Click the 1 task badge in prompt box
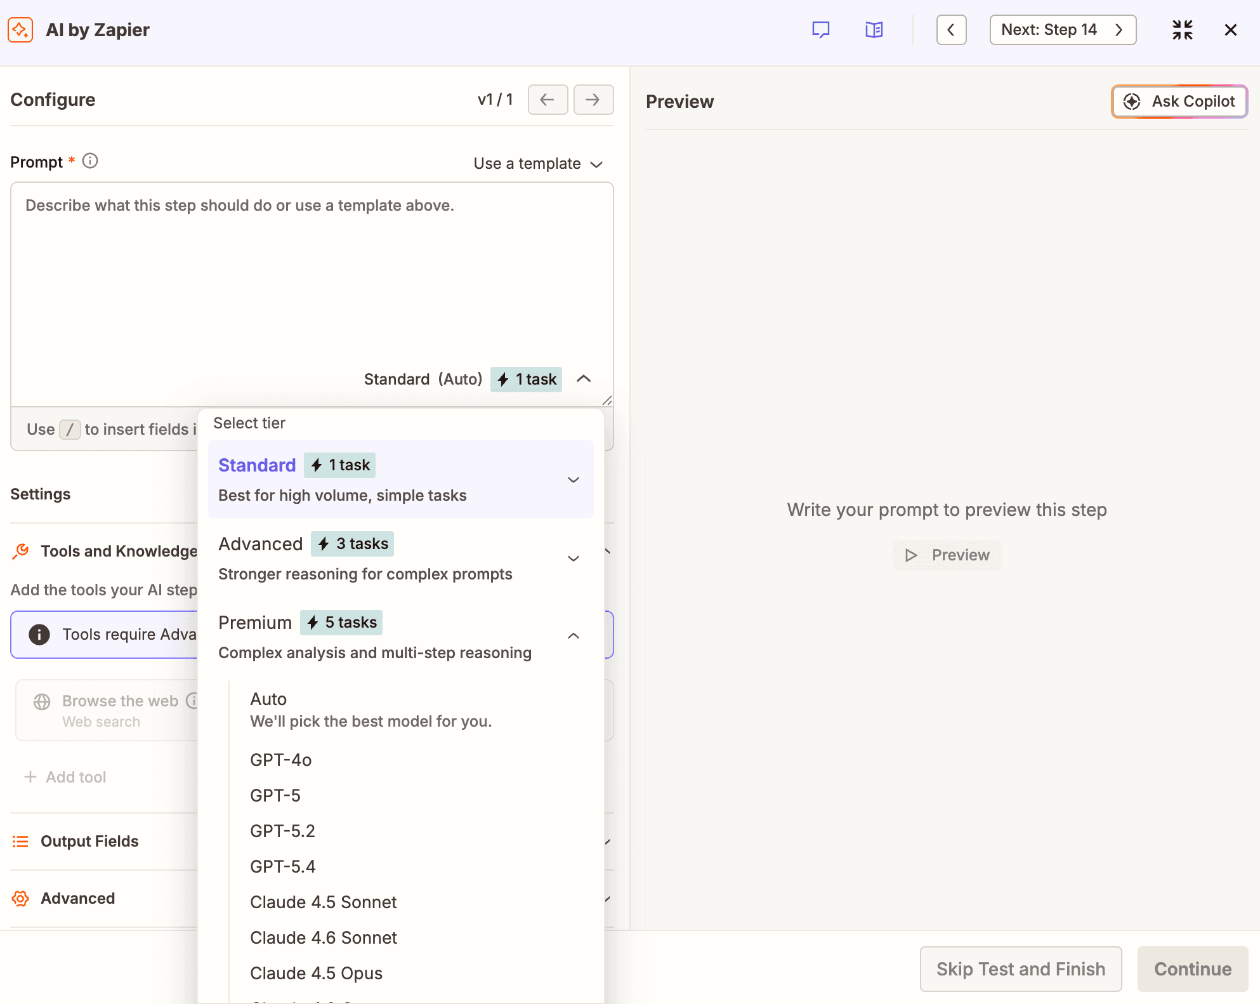The height and width of the screenshot is (1004, 1260). click(x=526, y=380)
